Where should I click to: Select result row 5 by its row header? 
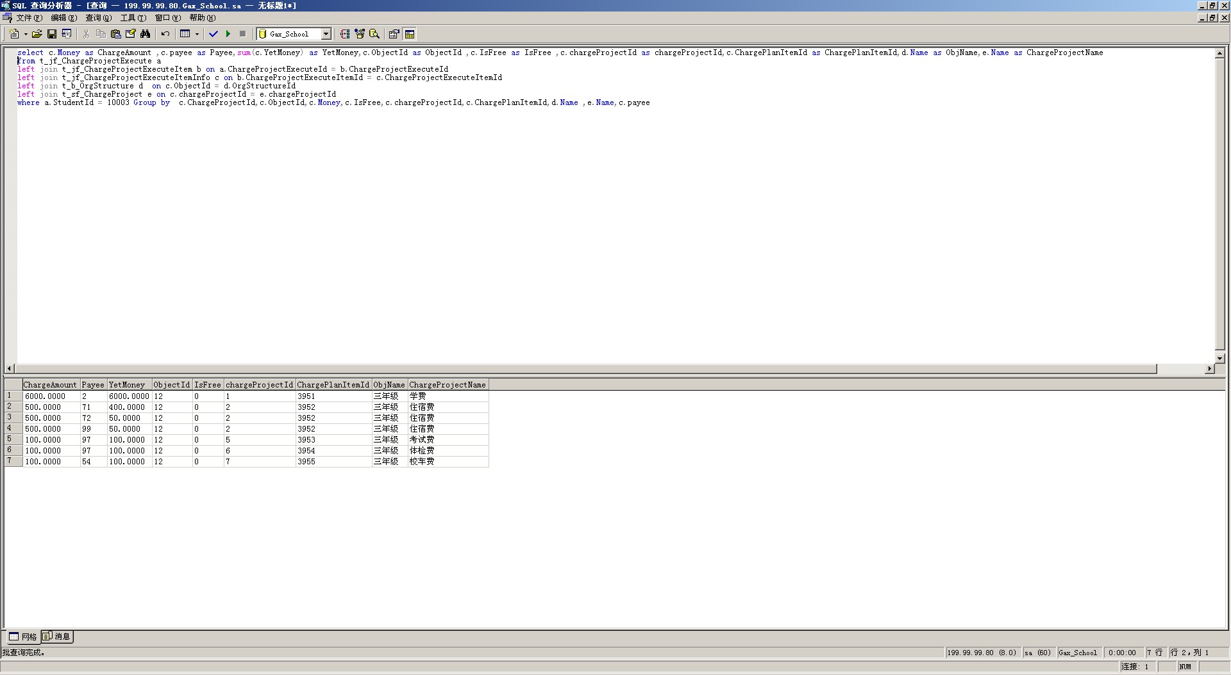tap(13, 439)
